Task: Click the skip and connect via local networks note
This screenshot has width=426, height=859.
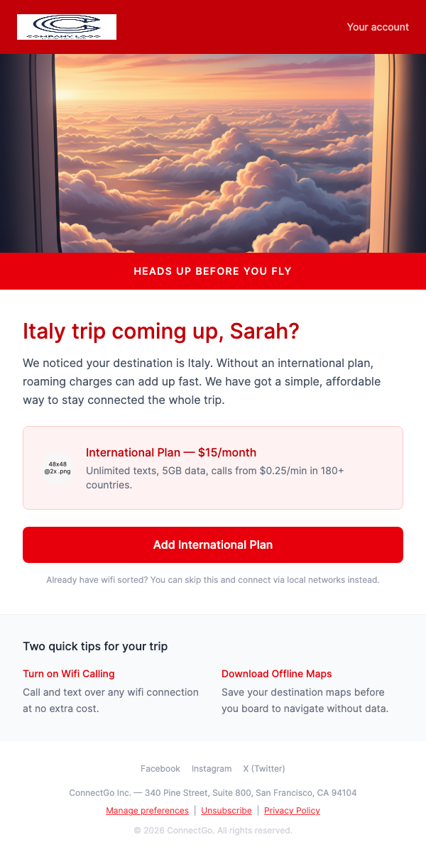Action: (x=212, y=580)
